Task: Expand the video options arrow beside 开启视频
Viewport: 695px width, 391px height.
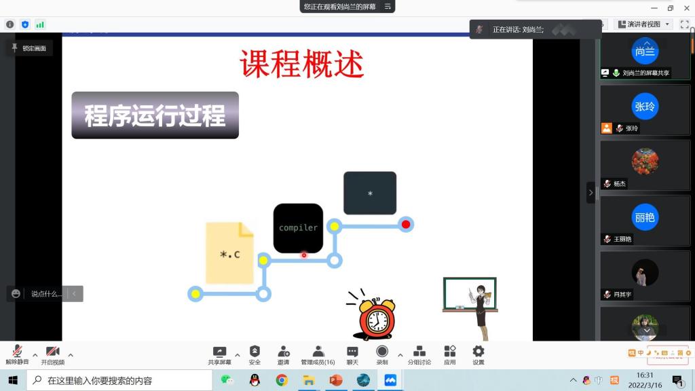Action: pos(71,354)
